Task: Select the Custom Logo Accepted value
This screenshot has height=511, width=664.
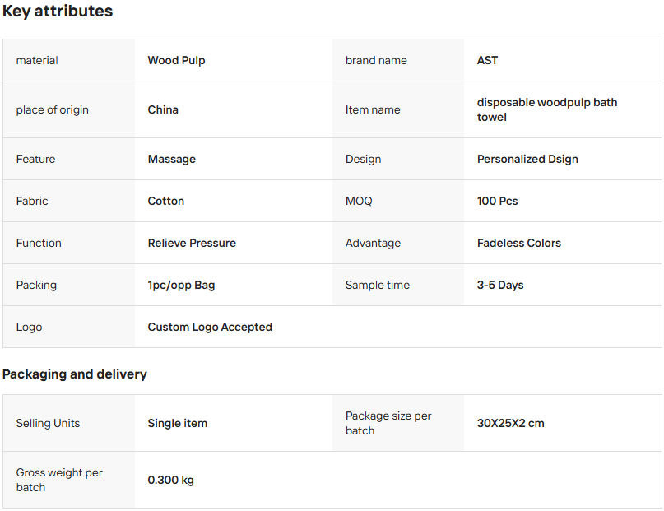Action: [210, 327]
